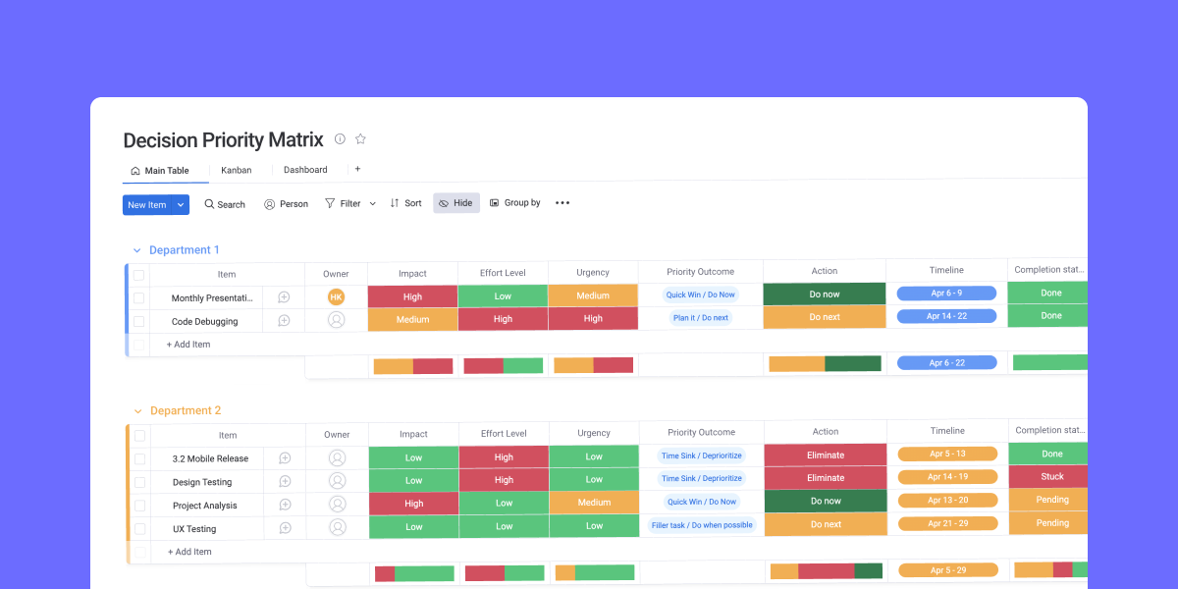Select the Design Testing row checkbox

139,482
